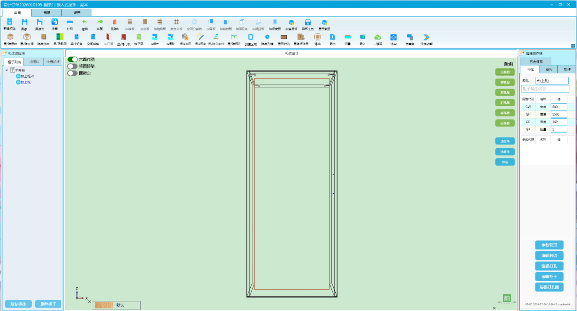Viewport: 577px width, 311px height.
Task: Open the 快捷功能 quick functions arrow
Action: pyautogui.click(x=426, y=37)
